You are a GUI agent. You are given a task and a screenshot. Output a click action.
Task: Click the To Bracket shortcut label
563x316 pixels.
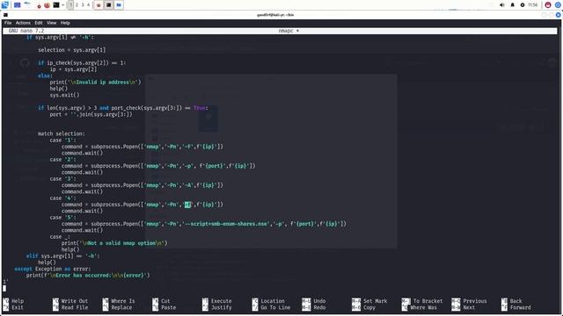pos(428,301)
